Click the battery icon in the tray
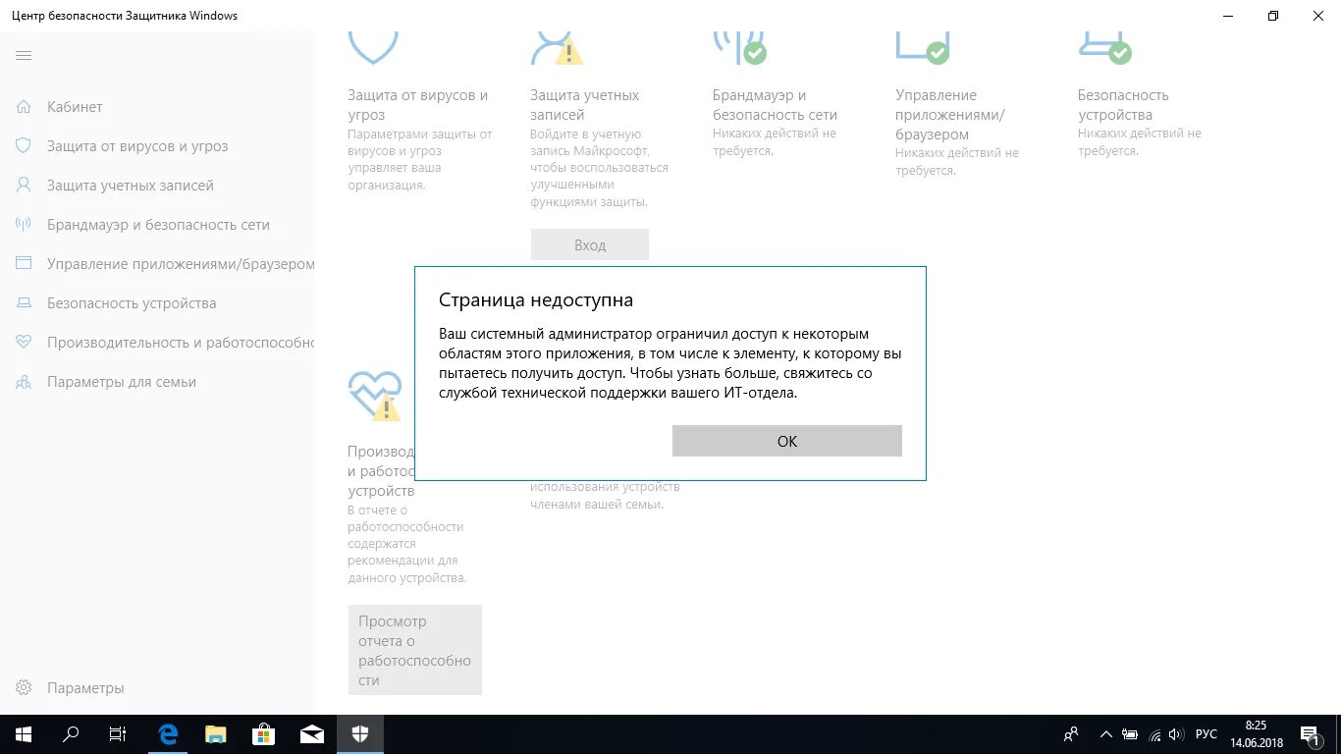1341x754 pixels. point(1130,734)
